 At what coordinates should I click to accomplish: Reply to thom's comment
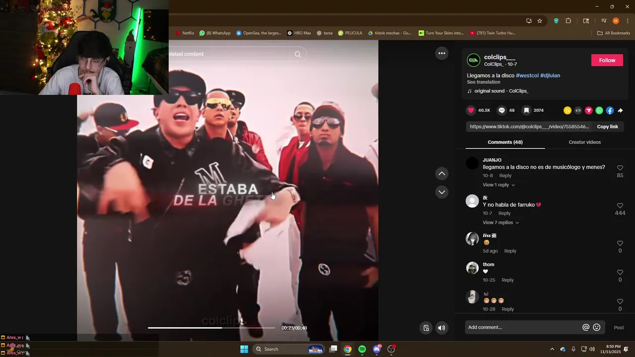508,280
